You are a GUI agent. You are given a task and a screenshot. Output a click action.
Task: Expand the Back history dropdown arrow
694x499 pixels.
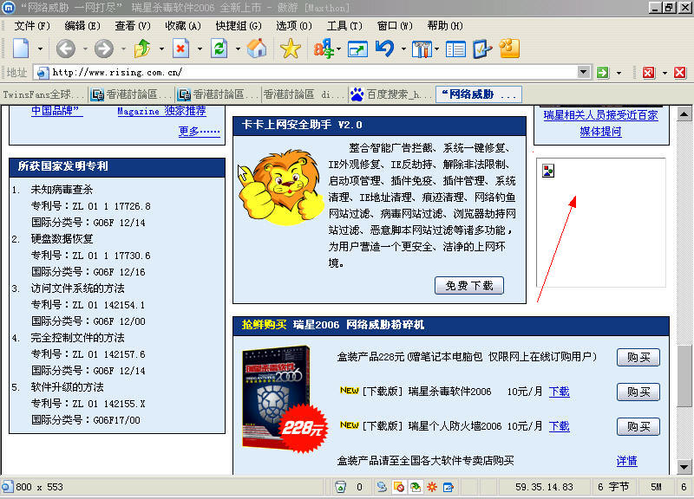pyautogui.click(x=85, y=49)
